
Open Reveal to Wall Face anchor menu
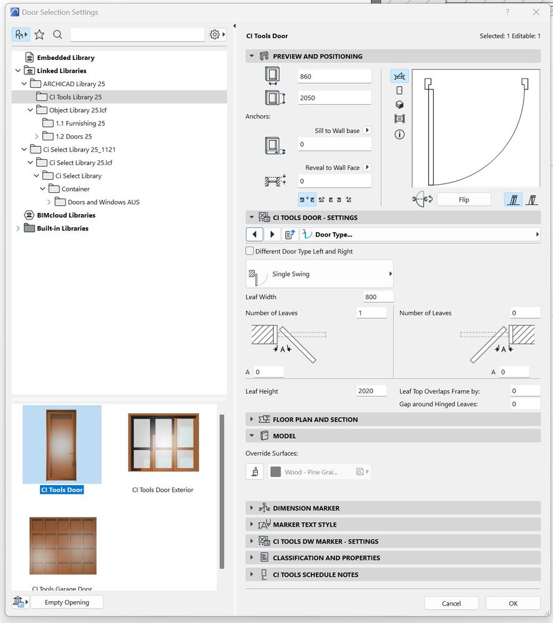click(368, 167)
